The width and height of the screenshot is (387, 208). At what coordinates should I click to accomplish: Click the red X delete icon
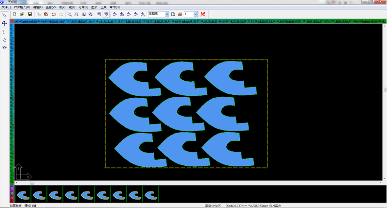(x=203, y=14)
